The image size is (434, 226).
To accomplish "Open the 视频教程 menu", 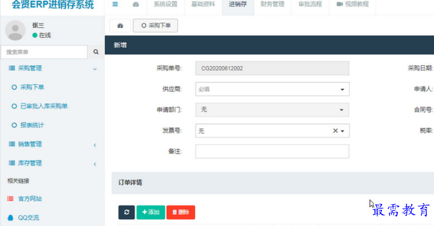I will [352, 4].
